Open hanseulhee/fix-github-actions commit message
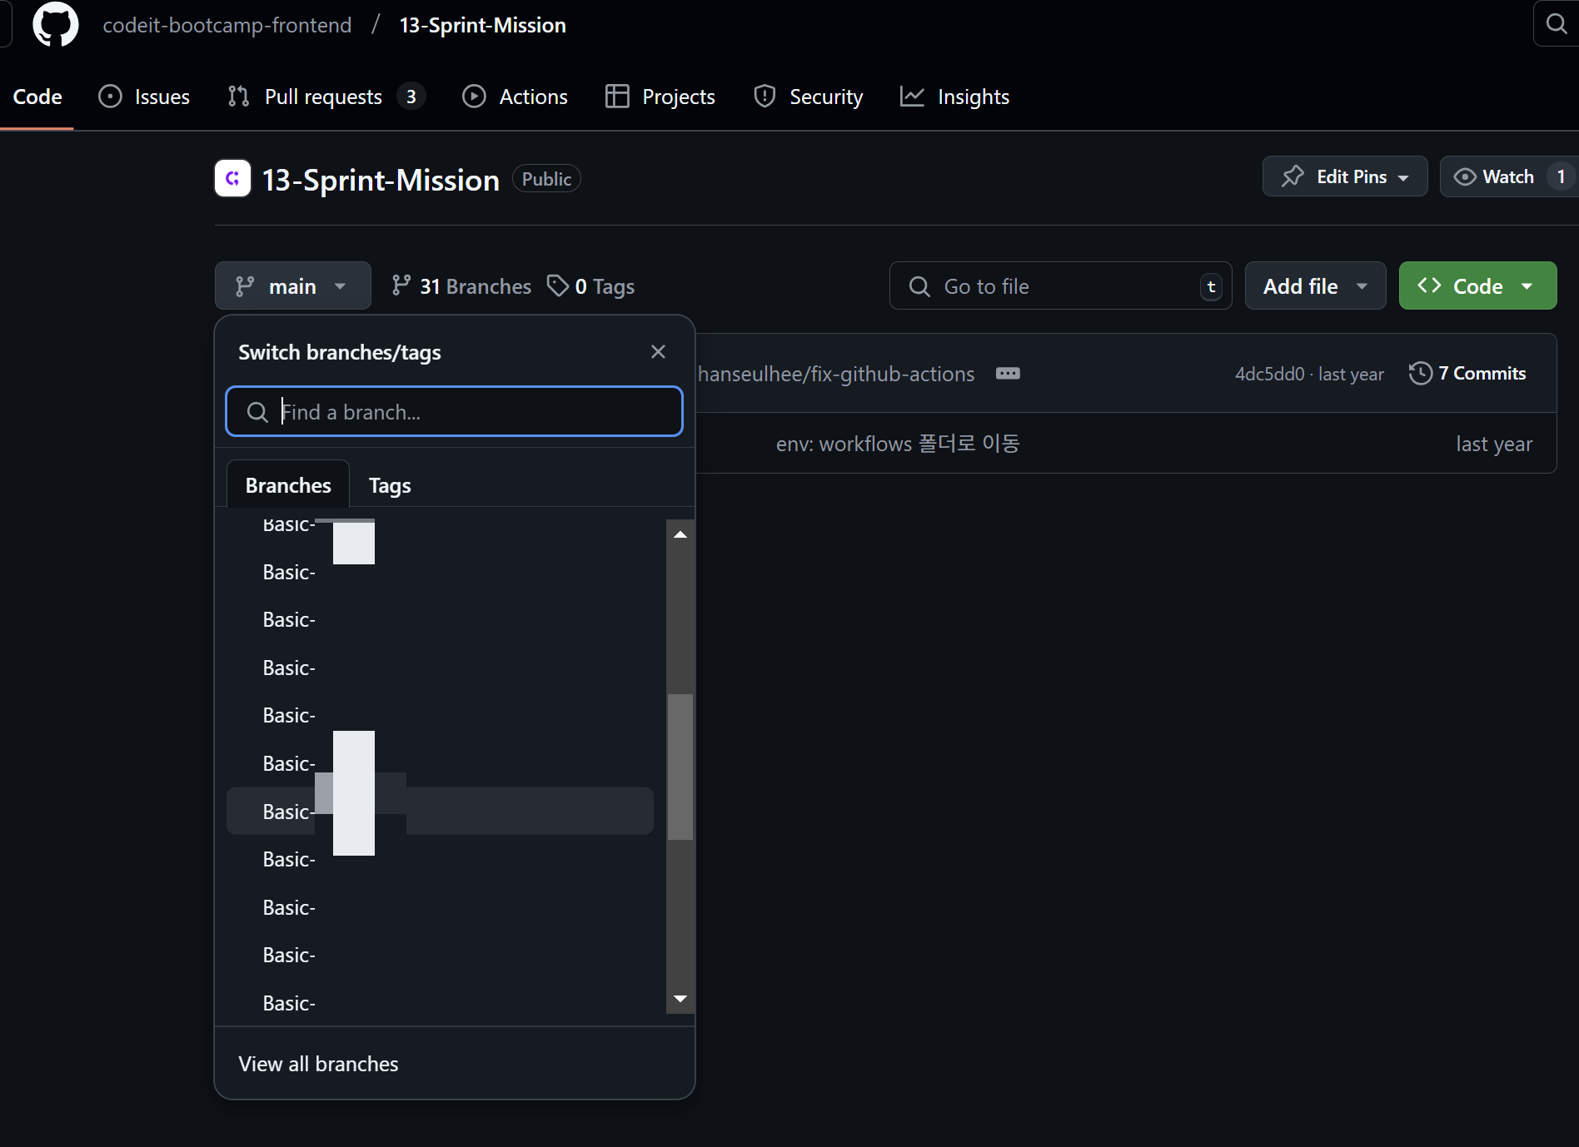1579x1147 pixels. click(836, 374)
